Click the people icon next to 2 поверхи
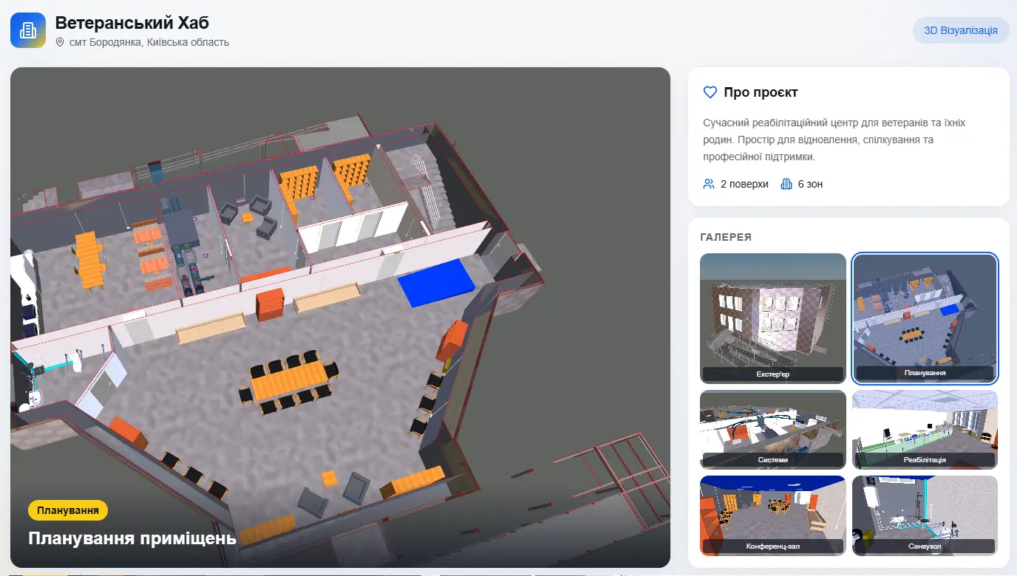The image size is (1017, 576). pyautogui.click(x=709, y=184)
